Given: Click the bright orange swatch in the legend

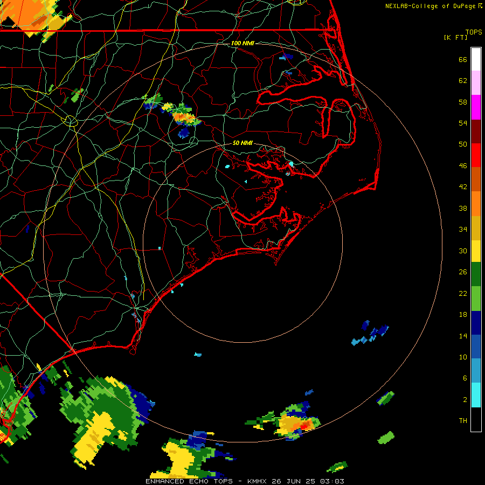Looking at the screenshot, I should (476, 203).
